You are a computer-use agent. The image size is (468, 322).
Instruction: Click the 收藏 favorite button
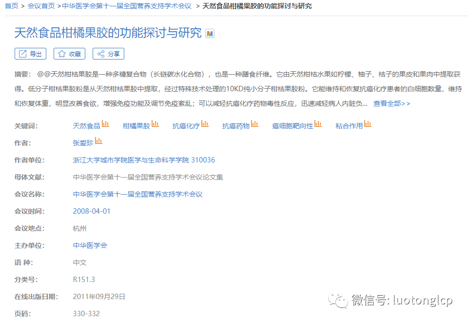click(x=69, y=54)
